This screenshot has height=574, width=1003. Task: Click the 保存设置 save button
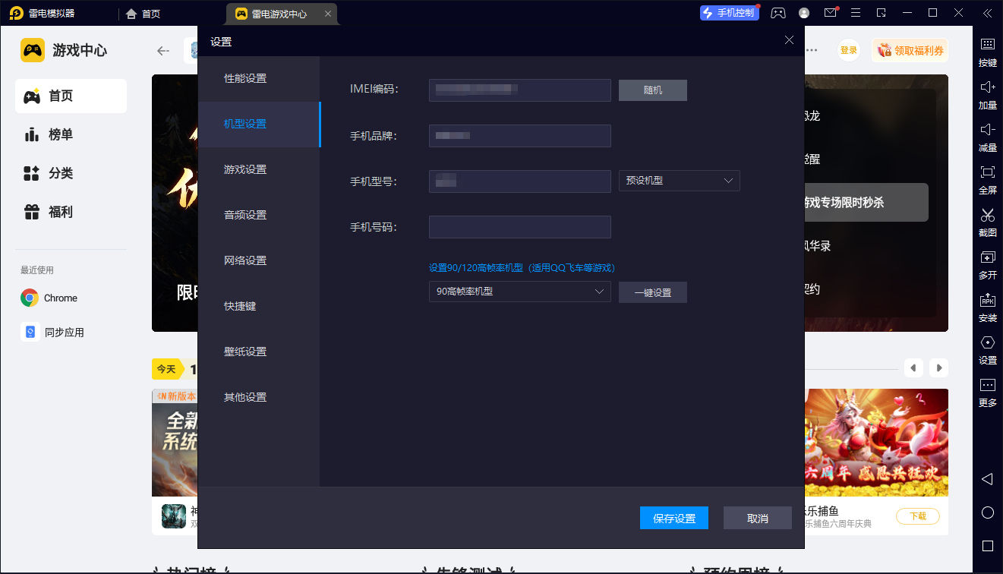pyautogui.click(x=674, y=518)
